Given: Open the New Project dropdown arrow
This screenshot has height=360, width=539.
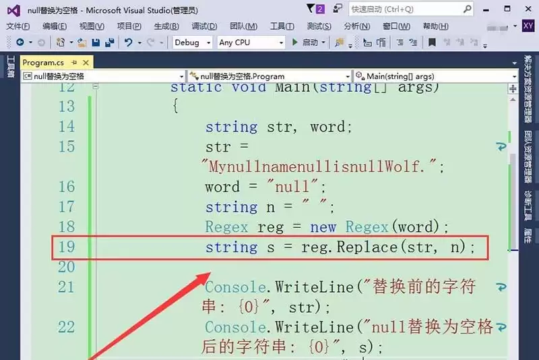Looking at the screenshot, I should coord(71,42).
